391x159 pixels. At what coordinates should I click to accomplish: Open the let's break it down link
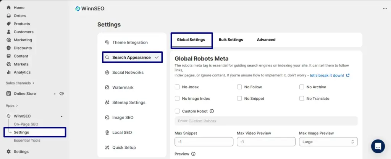click(x=327, y=75)
